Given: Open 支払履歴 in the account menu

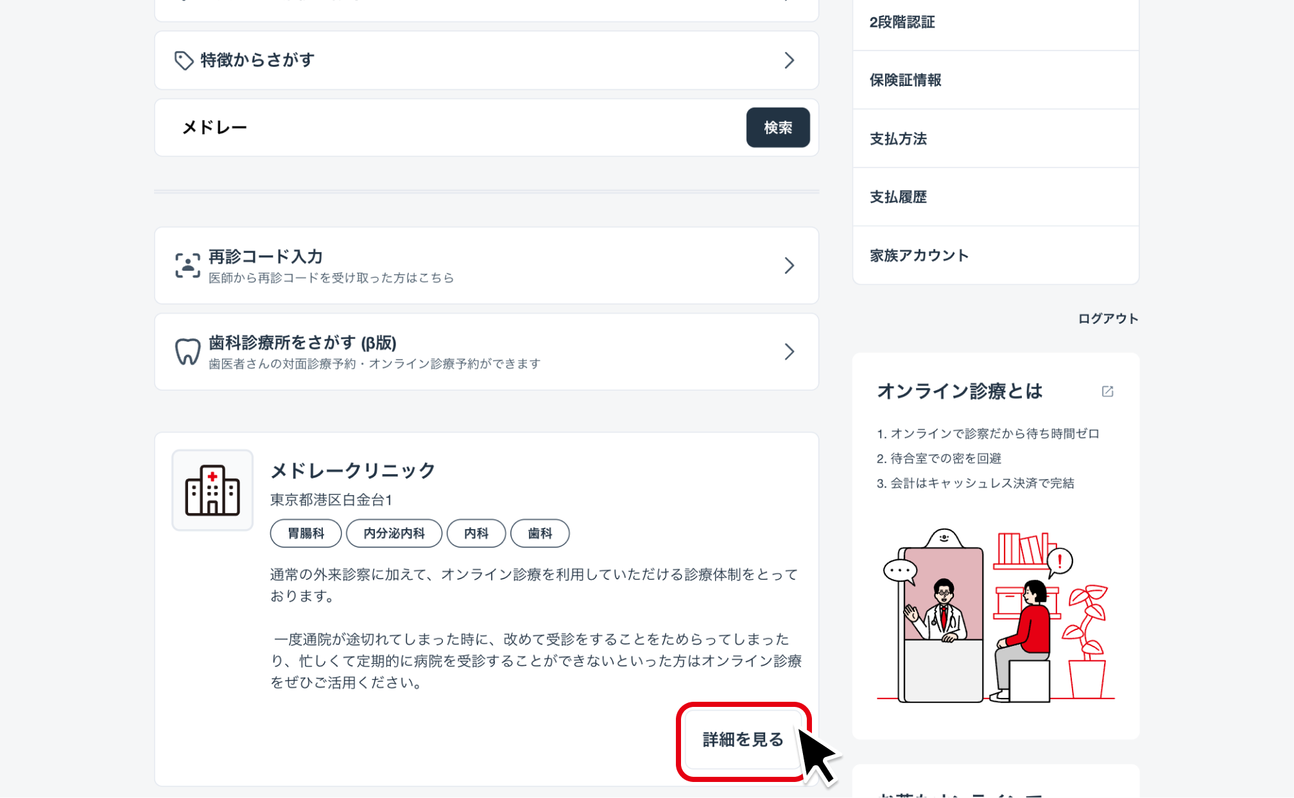Looking at the screenshot, I should point(996,197).
